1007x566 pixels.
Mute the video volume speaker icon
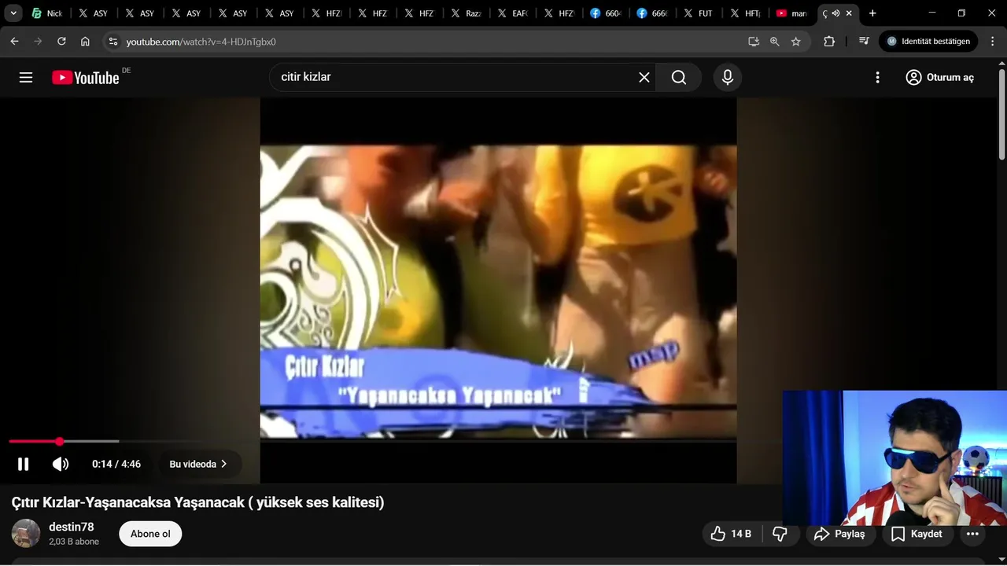tap(61, 464)
